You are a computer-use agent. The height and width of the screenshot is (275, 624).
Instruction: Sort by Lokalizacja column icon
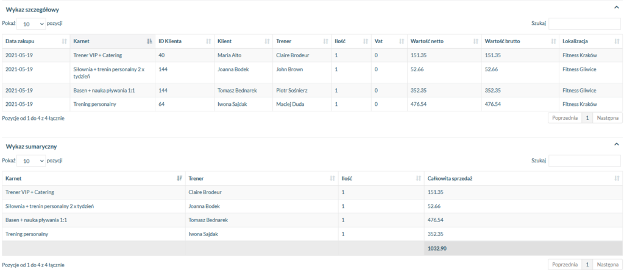(616, 41)
